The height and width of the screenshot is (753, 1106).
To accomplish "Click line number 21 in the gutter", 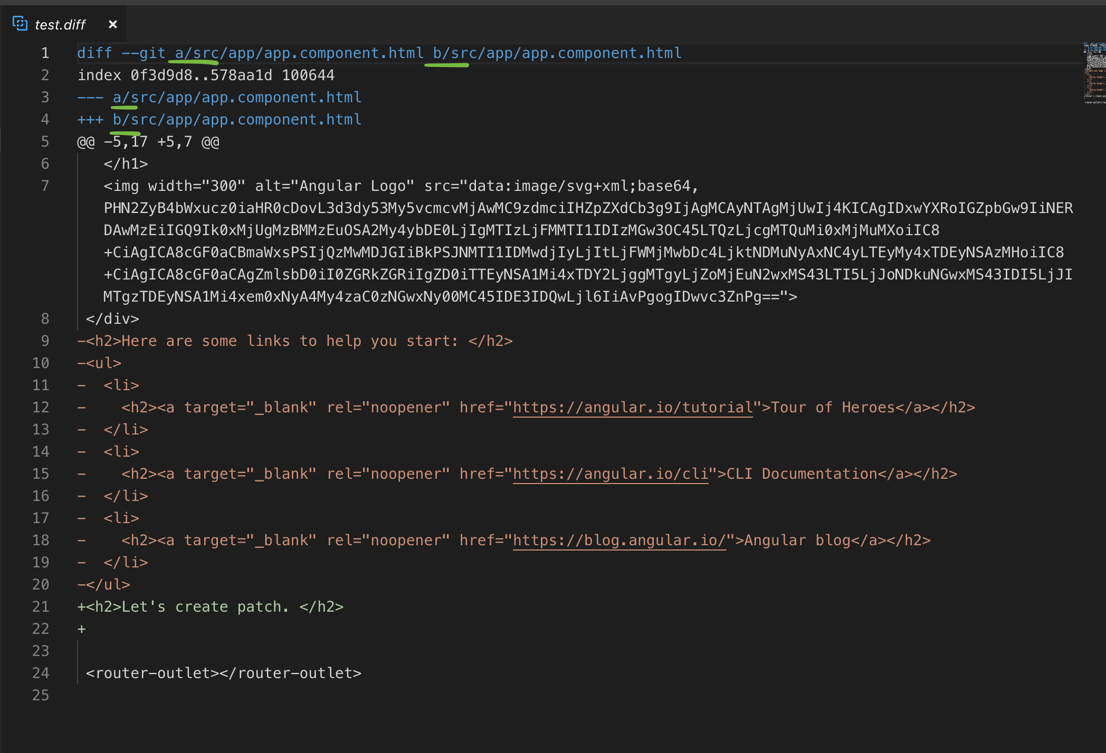I will pos(41,606).
